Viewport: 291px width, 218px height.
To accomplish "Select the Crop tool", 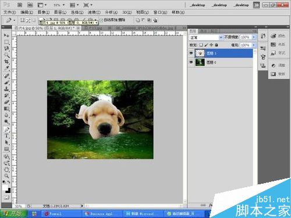I will click(x=6, y=62).
